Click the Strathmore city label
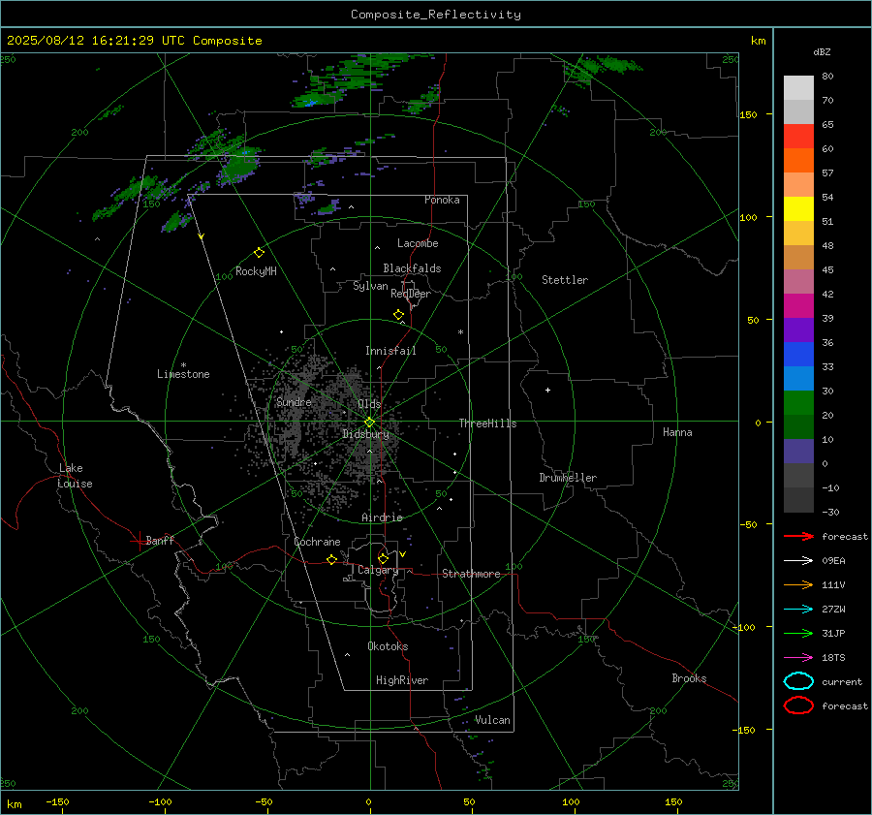 click(x=471, y=574)
